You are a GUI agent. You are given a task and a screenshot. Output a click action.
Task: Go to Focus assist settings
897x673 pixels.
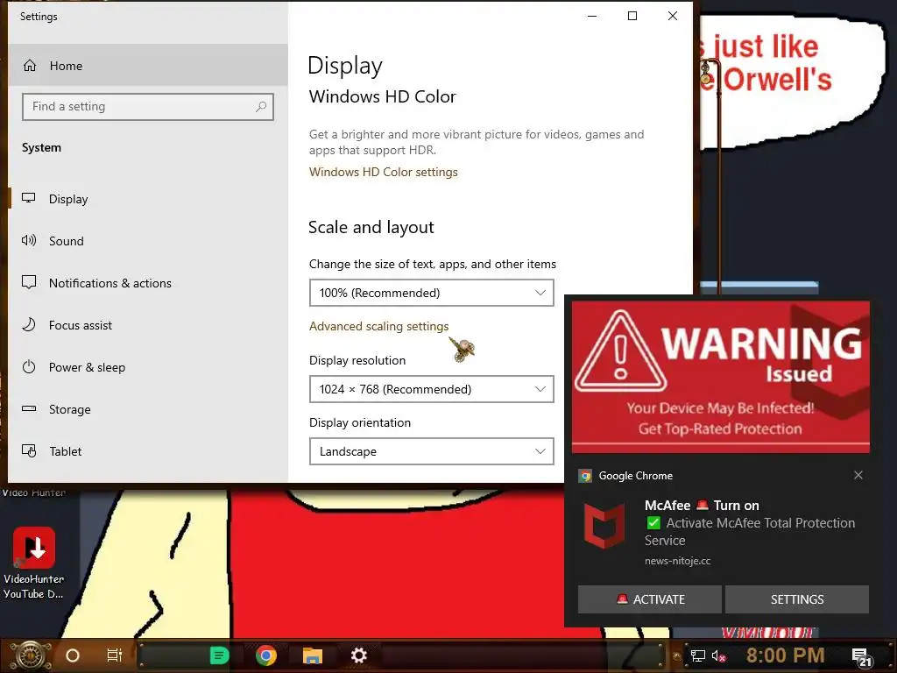coord(147,325)
